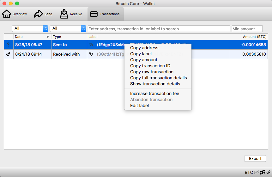Open the transaction type All dropdown
The image size is (272, 177).
[68, 28]
